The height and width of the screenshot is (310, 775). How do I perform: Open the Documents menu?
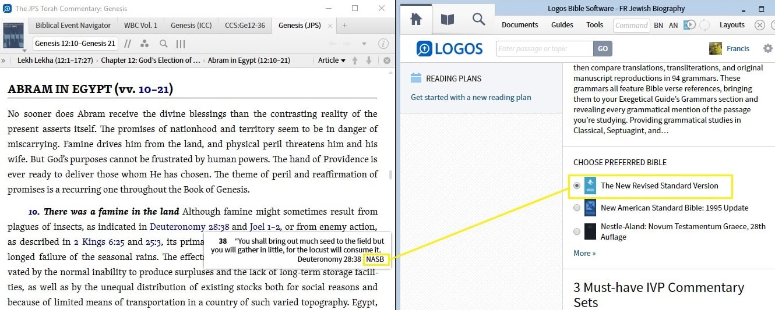pos(520,25)
